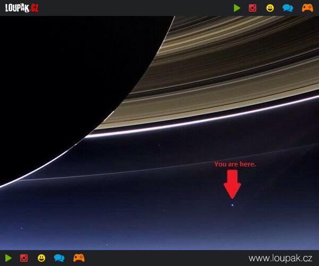Viewport: 319px width, 266px height.
Task: Click the red downward arrow
Action: [x=232, y=185]
